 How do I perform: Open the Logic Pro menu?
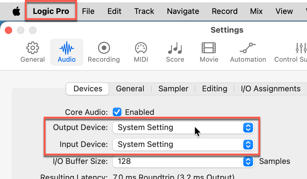(x=51, y=11)
